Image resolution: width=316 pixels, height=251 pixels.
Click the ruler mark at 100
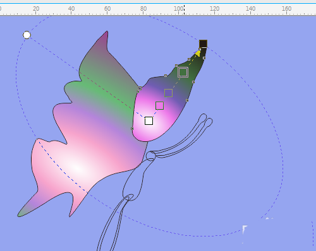(178, 9)
